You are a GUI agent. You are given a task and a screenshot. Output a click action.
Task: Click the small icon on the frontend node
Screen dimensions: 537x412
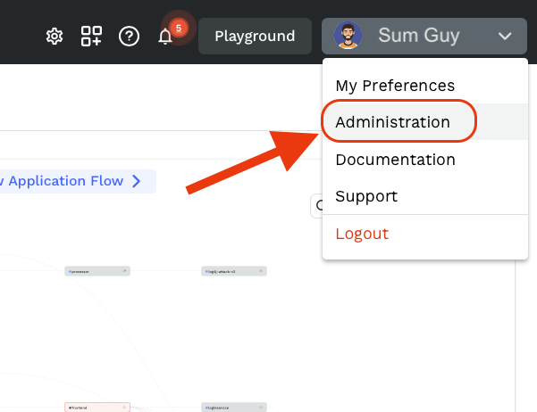125,408
